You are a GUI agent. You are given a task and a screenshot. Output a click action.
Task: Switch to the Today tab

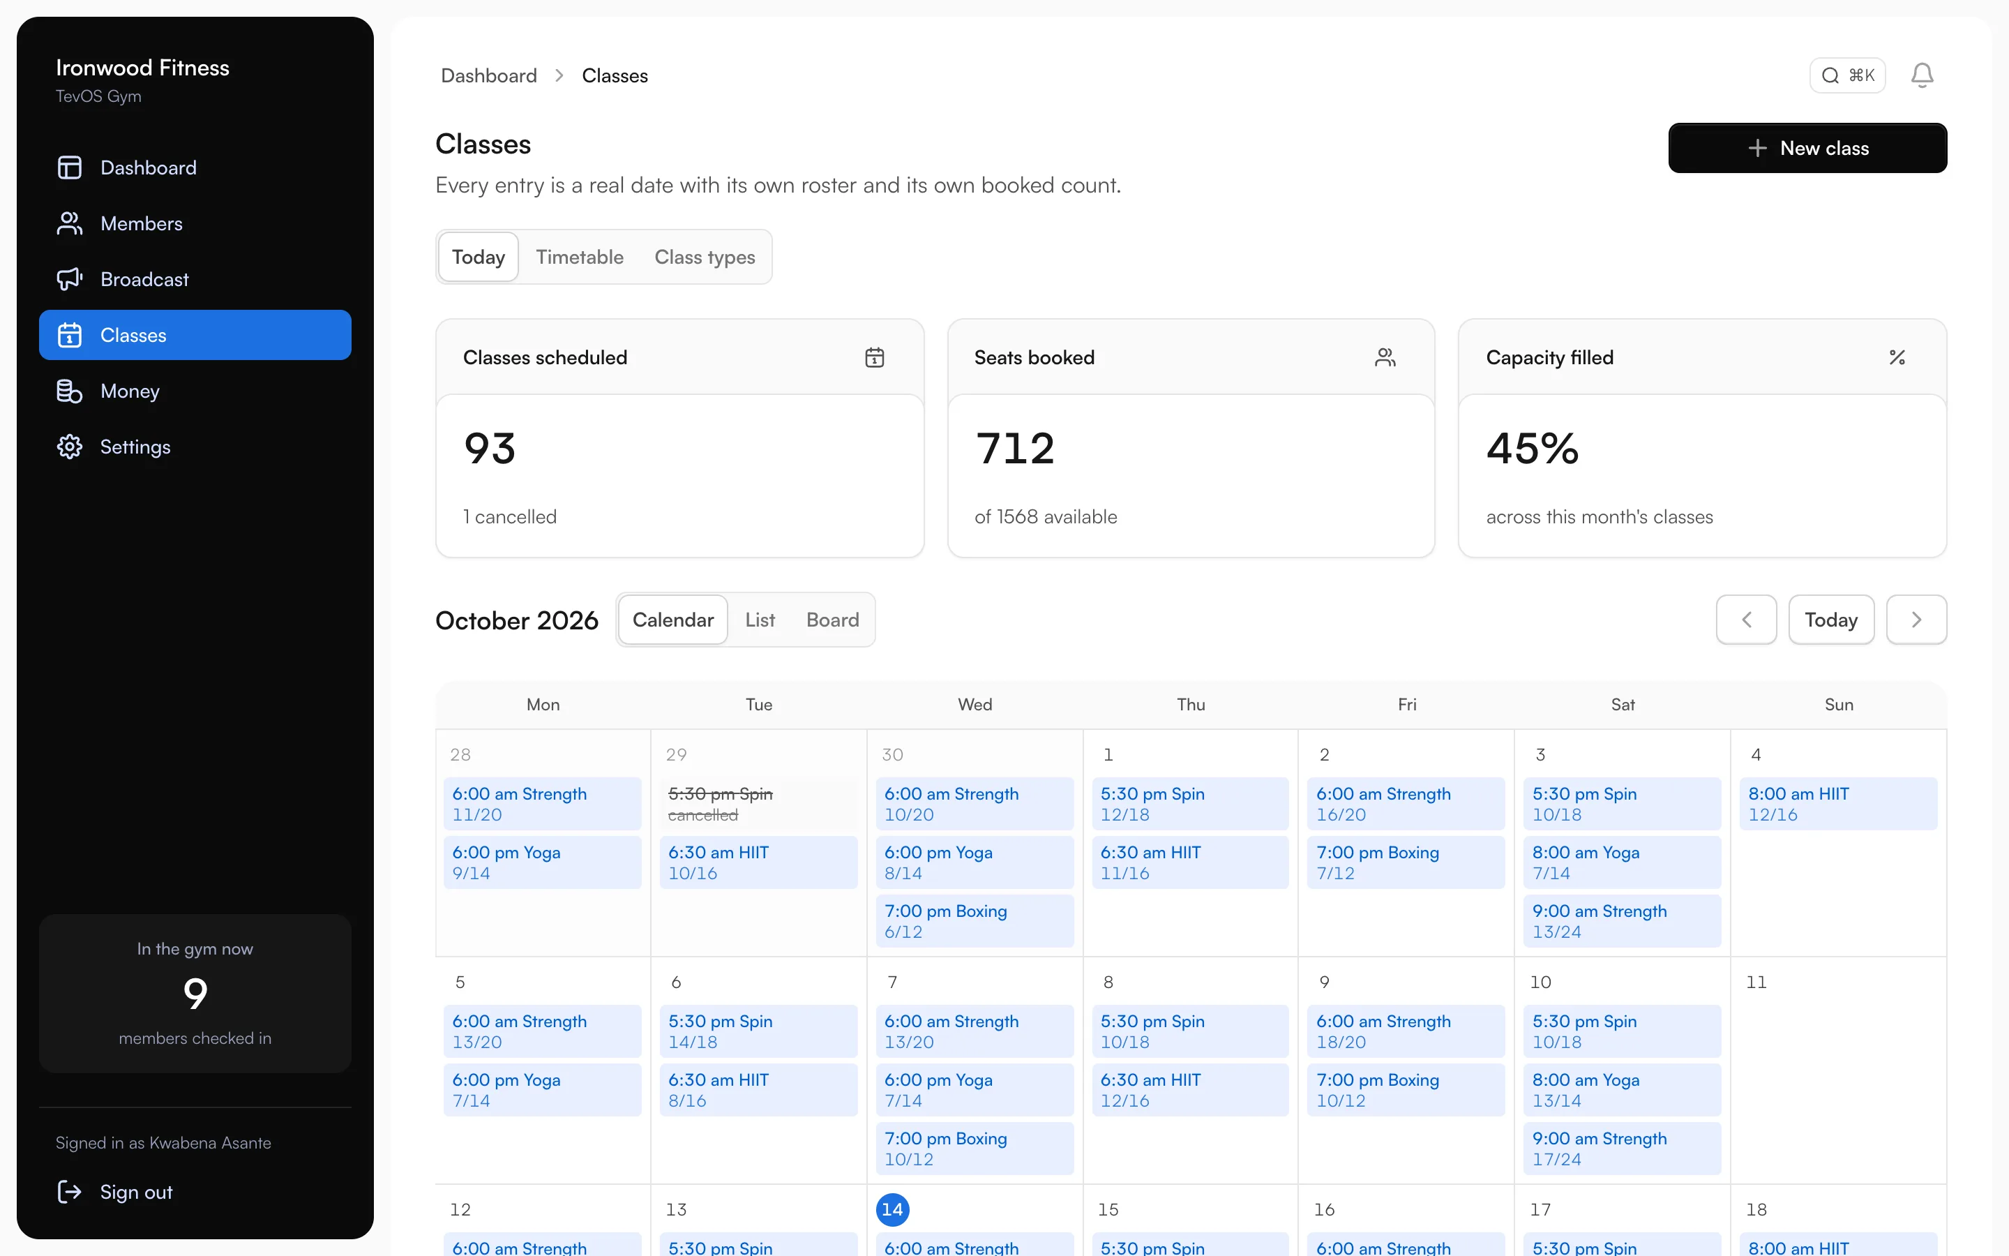(x=478, y=257)
